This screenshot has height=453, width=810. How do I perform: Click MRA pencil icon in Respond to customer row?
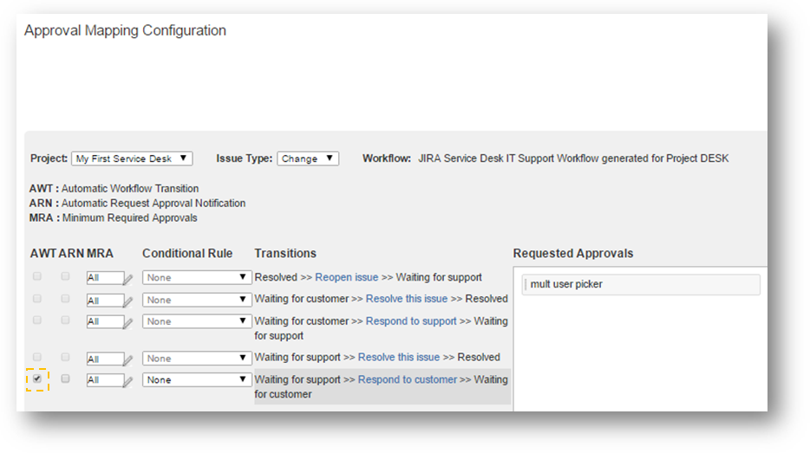pyautogui.click(x=128, y=380)
